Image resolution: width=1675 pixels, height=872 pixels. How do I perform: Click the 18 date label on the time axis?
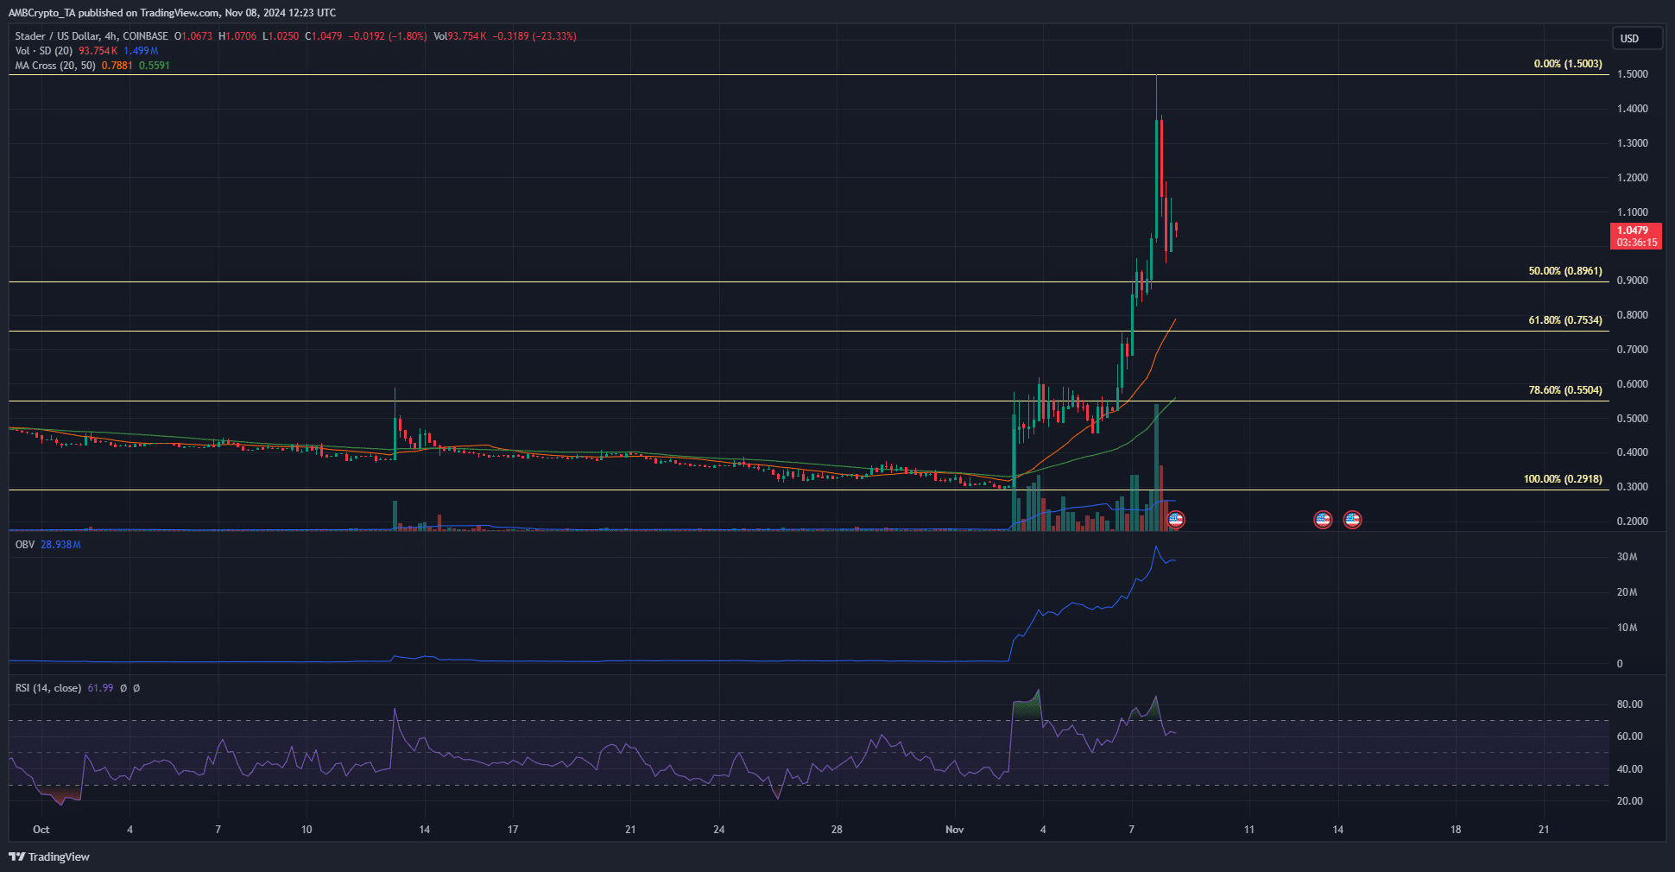pyautogui.click(x=1456, y=830)
